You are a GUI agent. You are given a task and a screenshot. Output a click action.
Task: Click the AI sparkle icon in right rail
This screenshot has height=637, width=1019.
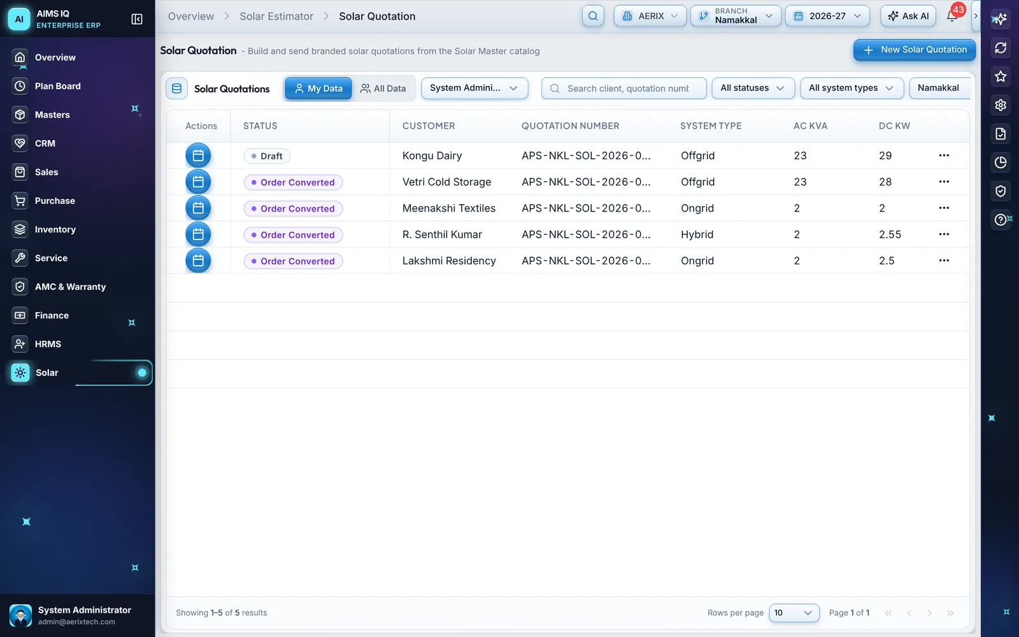[1001, 19]
